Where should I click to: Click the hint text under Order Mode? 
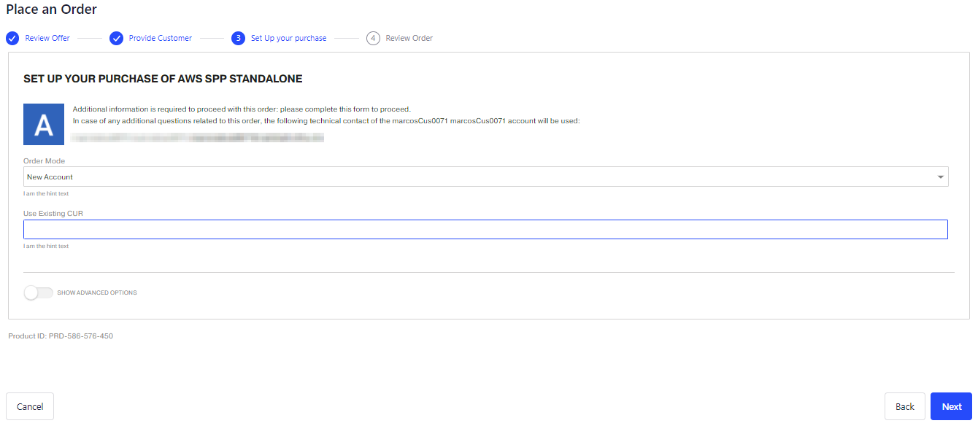46,193
